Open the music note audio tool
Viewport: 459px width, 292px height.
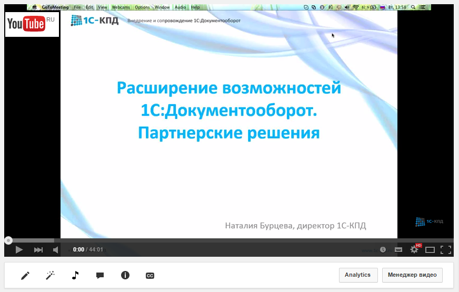(x=75, y=275)
